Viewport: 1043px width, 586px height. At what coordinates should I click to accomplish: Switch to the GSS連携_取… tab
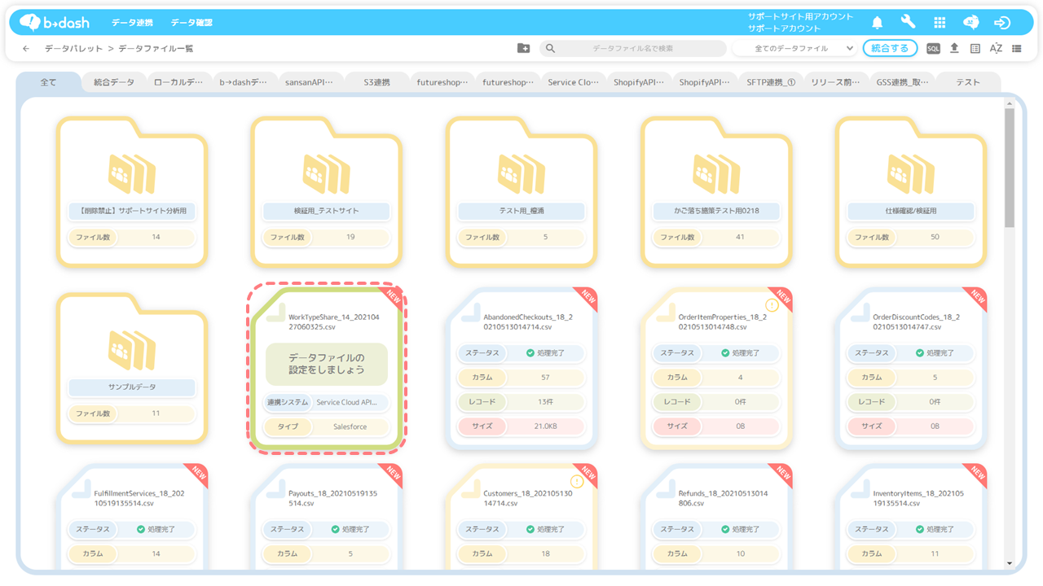click(x=902, y=82)
